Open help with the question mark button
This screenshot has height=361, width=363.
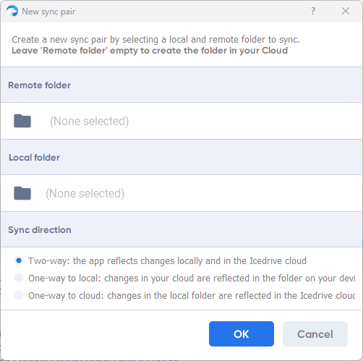(312, 11)
